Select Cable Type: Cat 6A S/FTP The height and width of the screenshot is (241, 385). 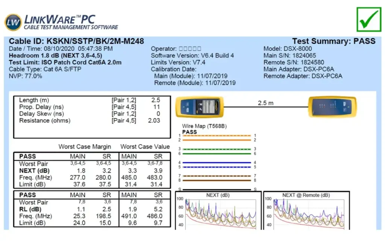click(x=45, y=69)
